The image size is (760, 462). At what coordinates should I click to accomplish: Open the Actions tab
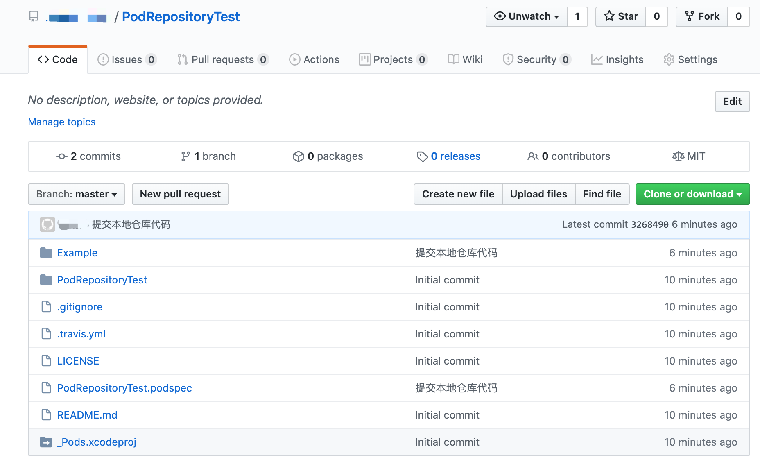click(314, 60)
